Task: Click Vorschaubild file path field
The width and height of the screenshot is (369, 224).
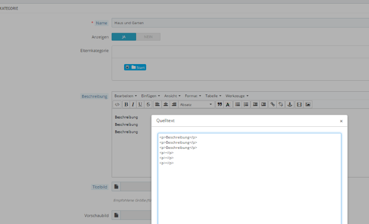Action: pyautogui.click(x=136, y=215)
